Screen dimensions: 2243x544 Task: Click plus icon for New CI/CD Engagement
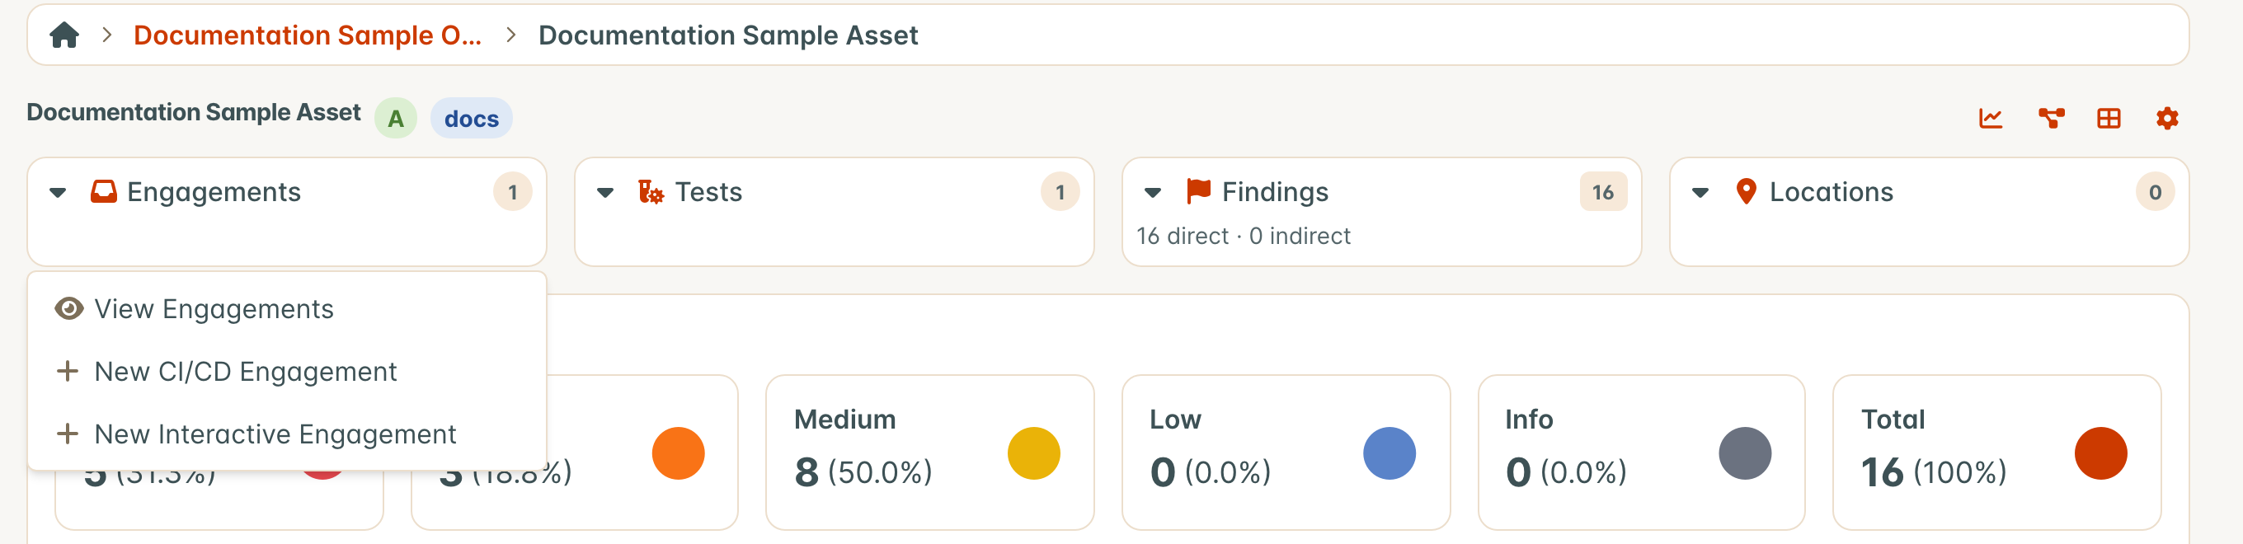pos(67,372)
